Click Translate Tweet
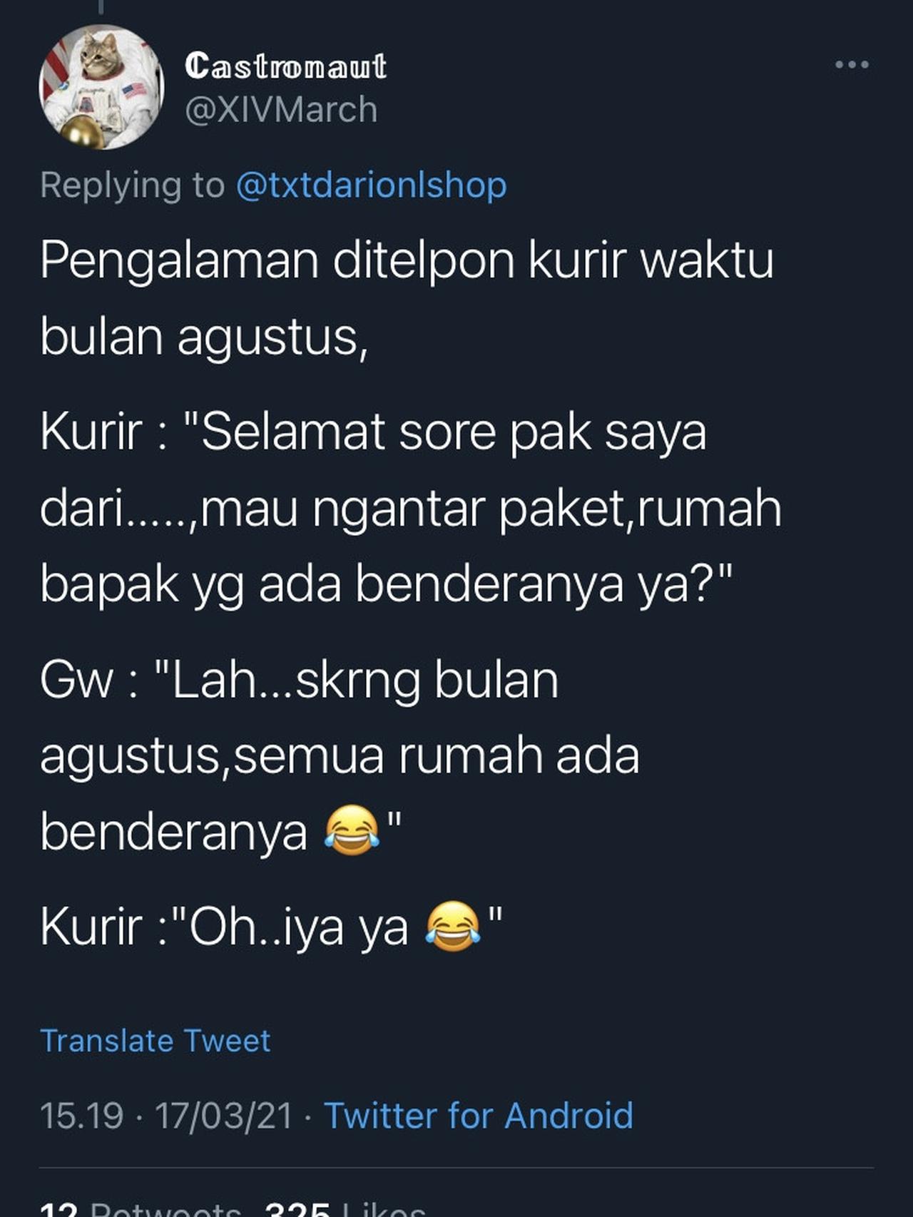 click(x=155, y=1041)
